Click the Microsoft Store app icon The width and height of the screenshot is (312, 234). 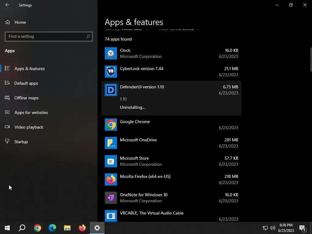pos(111,161)
